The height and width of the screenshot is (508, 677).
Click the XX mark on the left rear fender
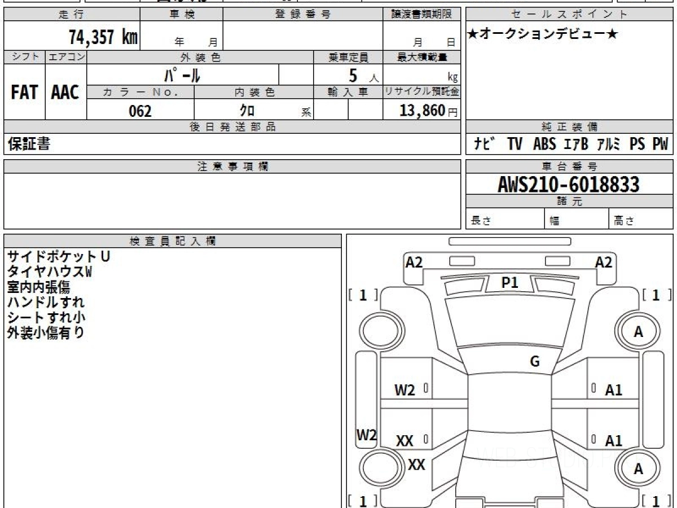click(x=416, y=465)
